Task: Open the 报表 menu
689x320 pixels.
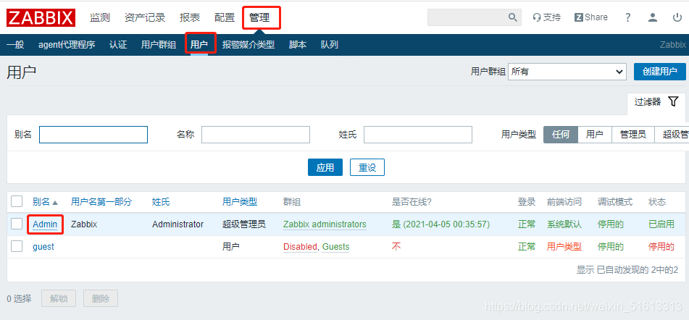Action: tap(190, 17)
